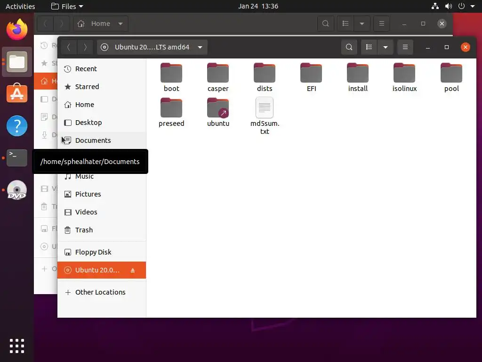Click the power icon in top bar
This screenshot has height=362, width=482.
461,6
